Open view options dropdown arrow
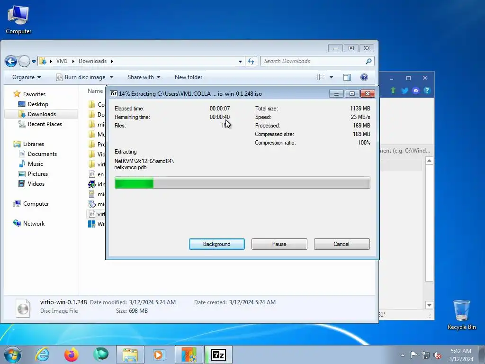Screen dimensions: 485x364 [331, 77]
